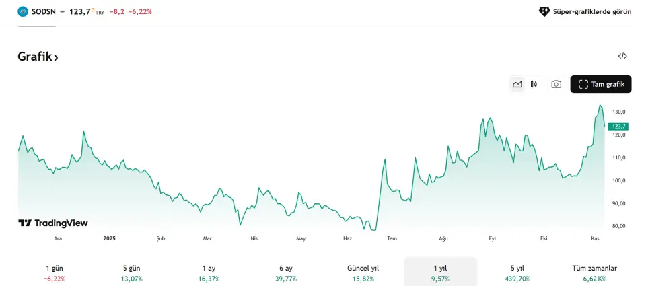This screenshot has height=286, width=646.
Task: Open Süper-grafiklerde görün link
Action: pyautogui.click(x=592, y=11)
